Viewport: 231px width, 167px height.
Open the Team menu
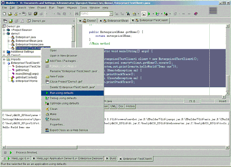[61, 8]
